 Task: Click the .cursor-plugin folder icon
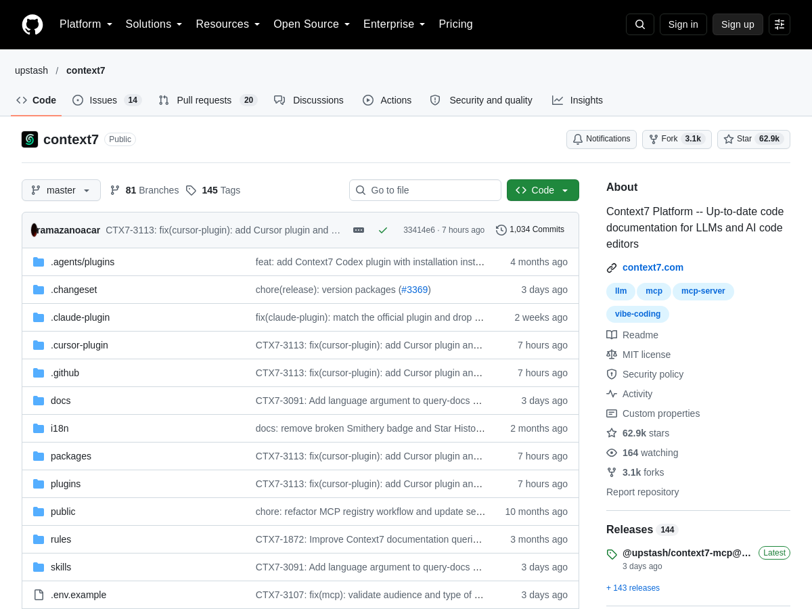[39, 345]
